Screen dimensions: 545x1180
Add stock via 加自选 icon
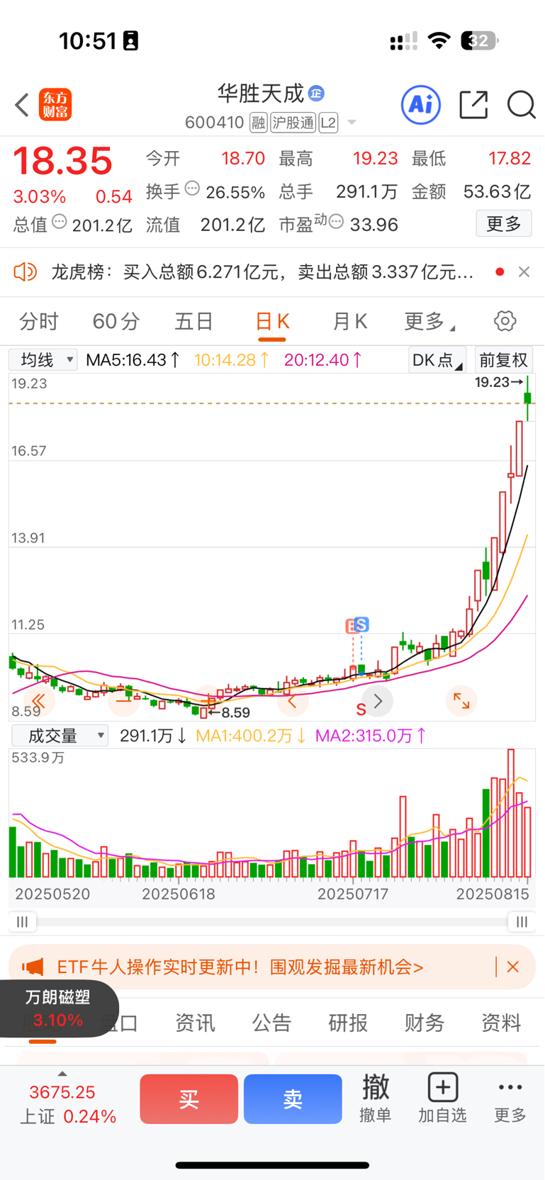tap(442, 1098)
